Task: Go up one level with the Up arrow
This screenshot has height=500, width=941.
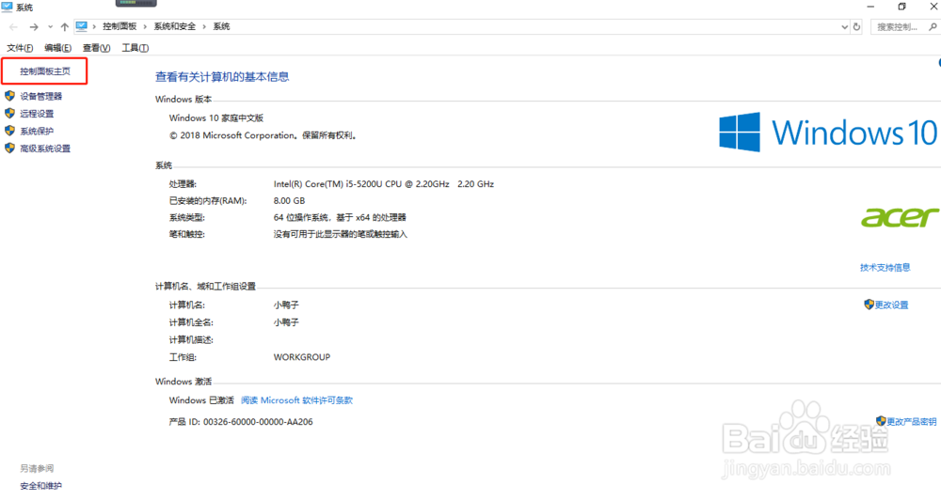Action: pos(64,27)
